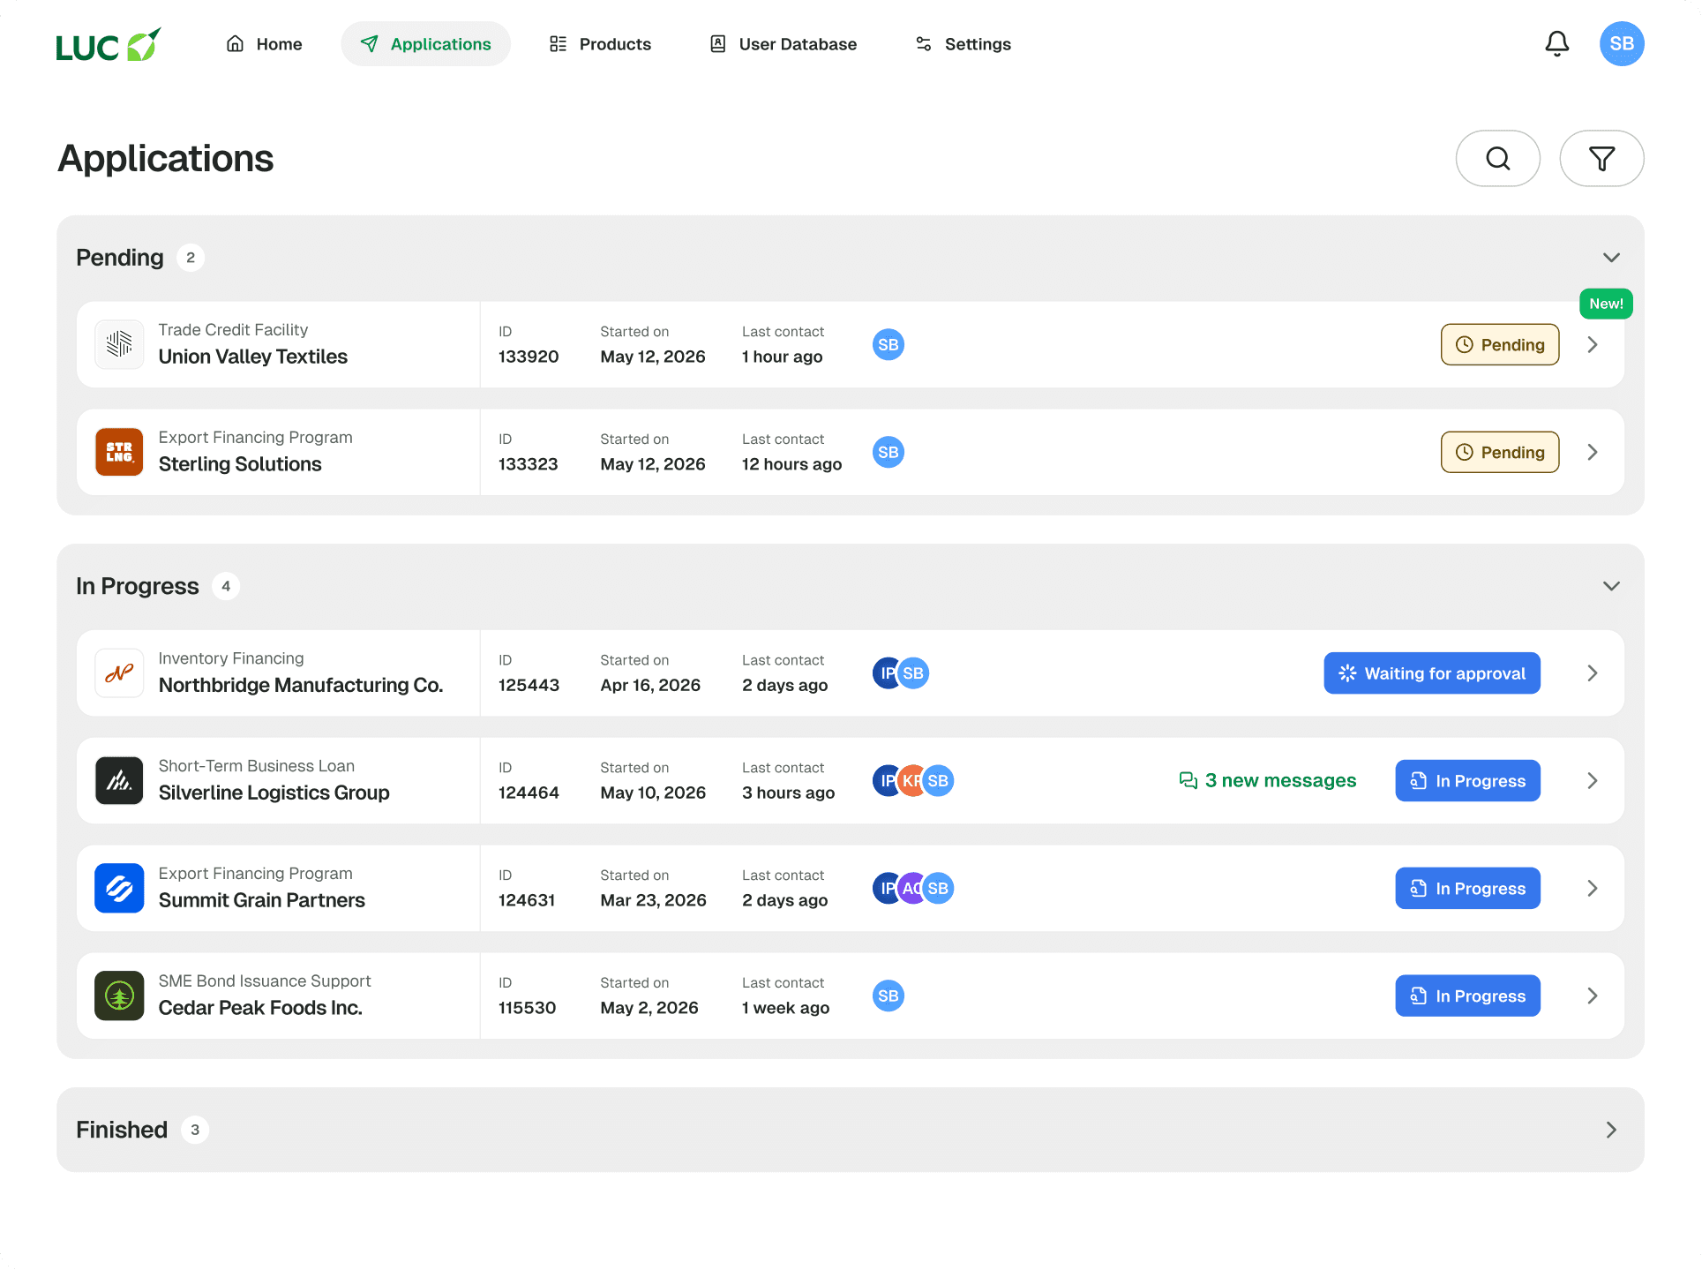Click the Sterling Solutions logo icon
This screenshot has height=1270, width=1702.
[x=119, y=452]
